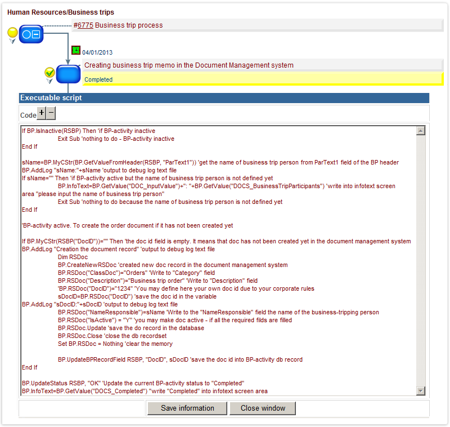Place cursor on the 'Dim RSDoc' line
Screen dimensions: 450x427
pyautogui.click(x=73, y=257)
